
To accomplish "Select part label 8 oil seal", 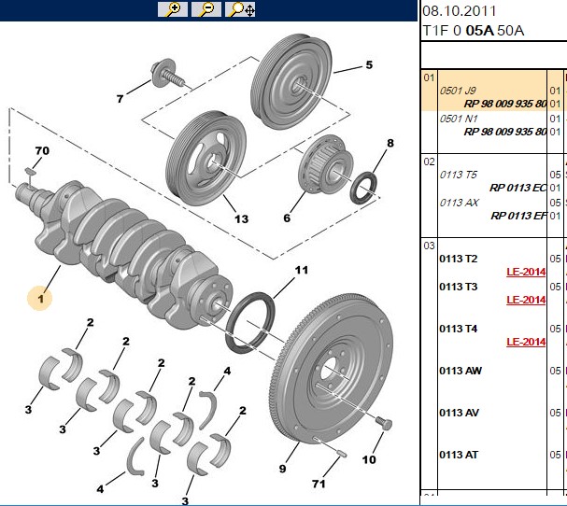I will [390, 143].
